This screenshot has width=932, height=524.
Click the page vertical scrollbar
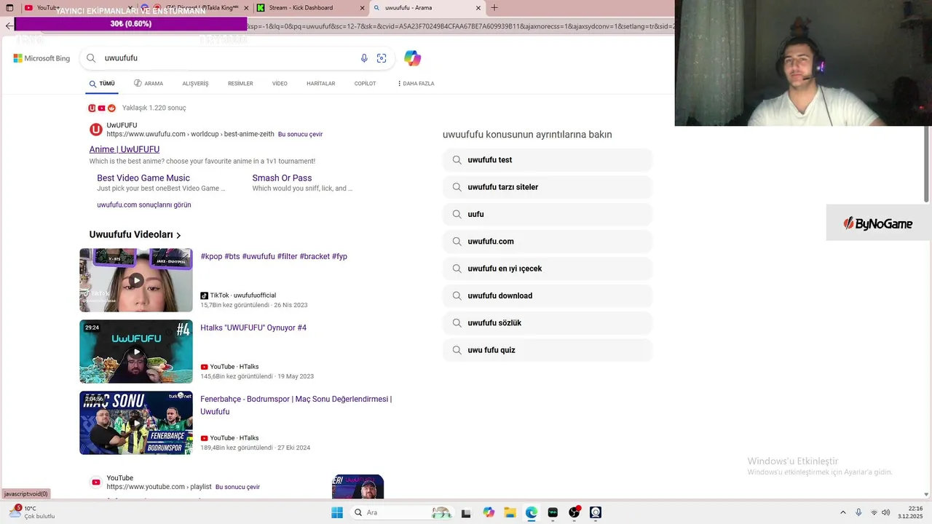tap(927, 164)
